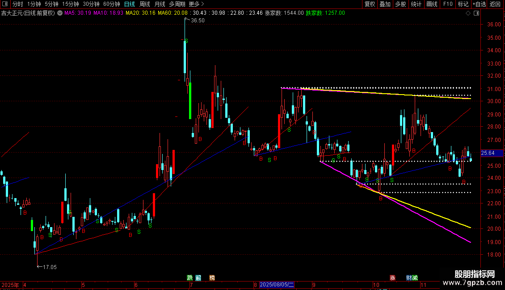The width and height of the screenshot is (505, 290).
Task: Click the green 跌 event marker
Action: point(190,278)
